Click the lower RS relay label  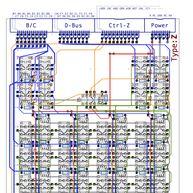click(x=150, y=98)
